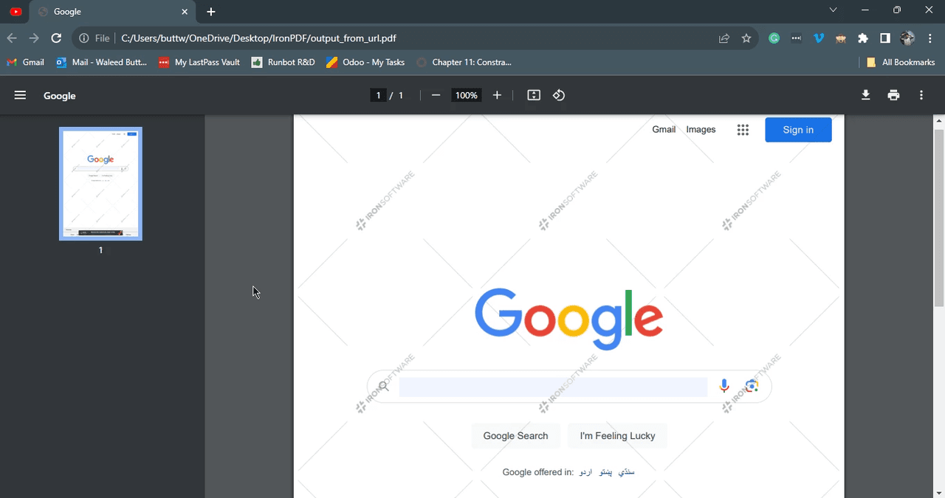Open the PDF viewer more actions menu

[921, 95]
